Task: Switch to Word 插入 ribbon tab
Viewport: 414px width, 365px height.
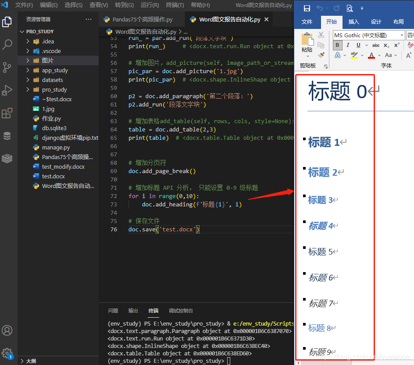Action: (353, 21)
